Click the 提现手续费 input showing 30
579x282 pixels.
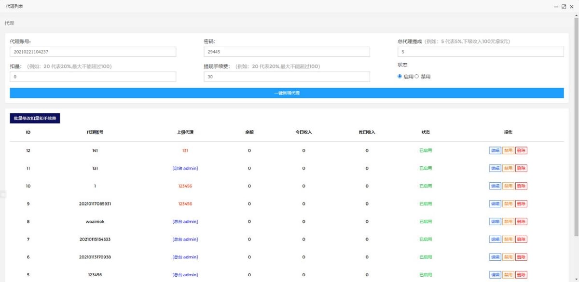point(287,77)
